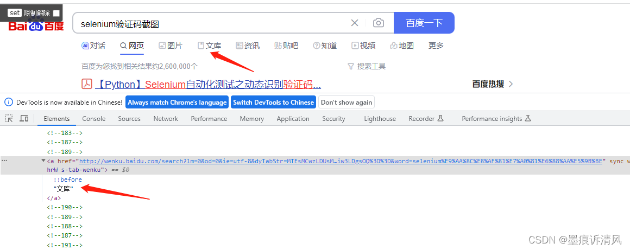Image resolution: width=630 pixels, height=250 pixels.
Task: Open the 贴吧 tab
Action: click(286, 46)
